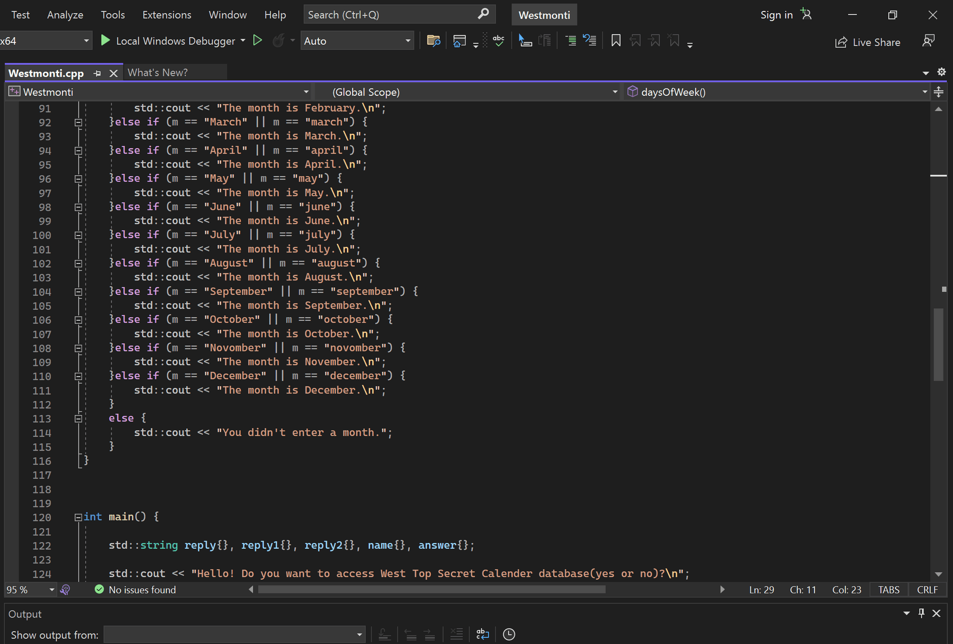Click the IntelliCode brain icon in status bar
This screenshot has height=644, width=953.
click(65, 590)
